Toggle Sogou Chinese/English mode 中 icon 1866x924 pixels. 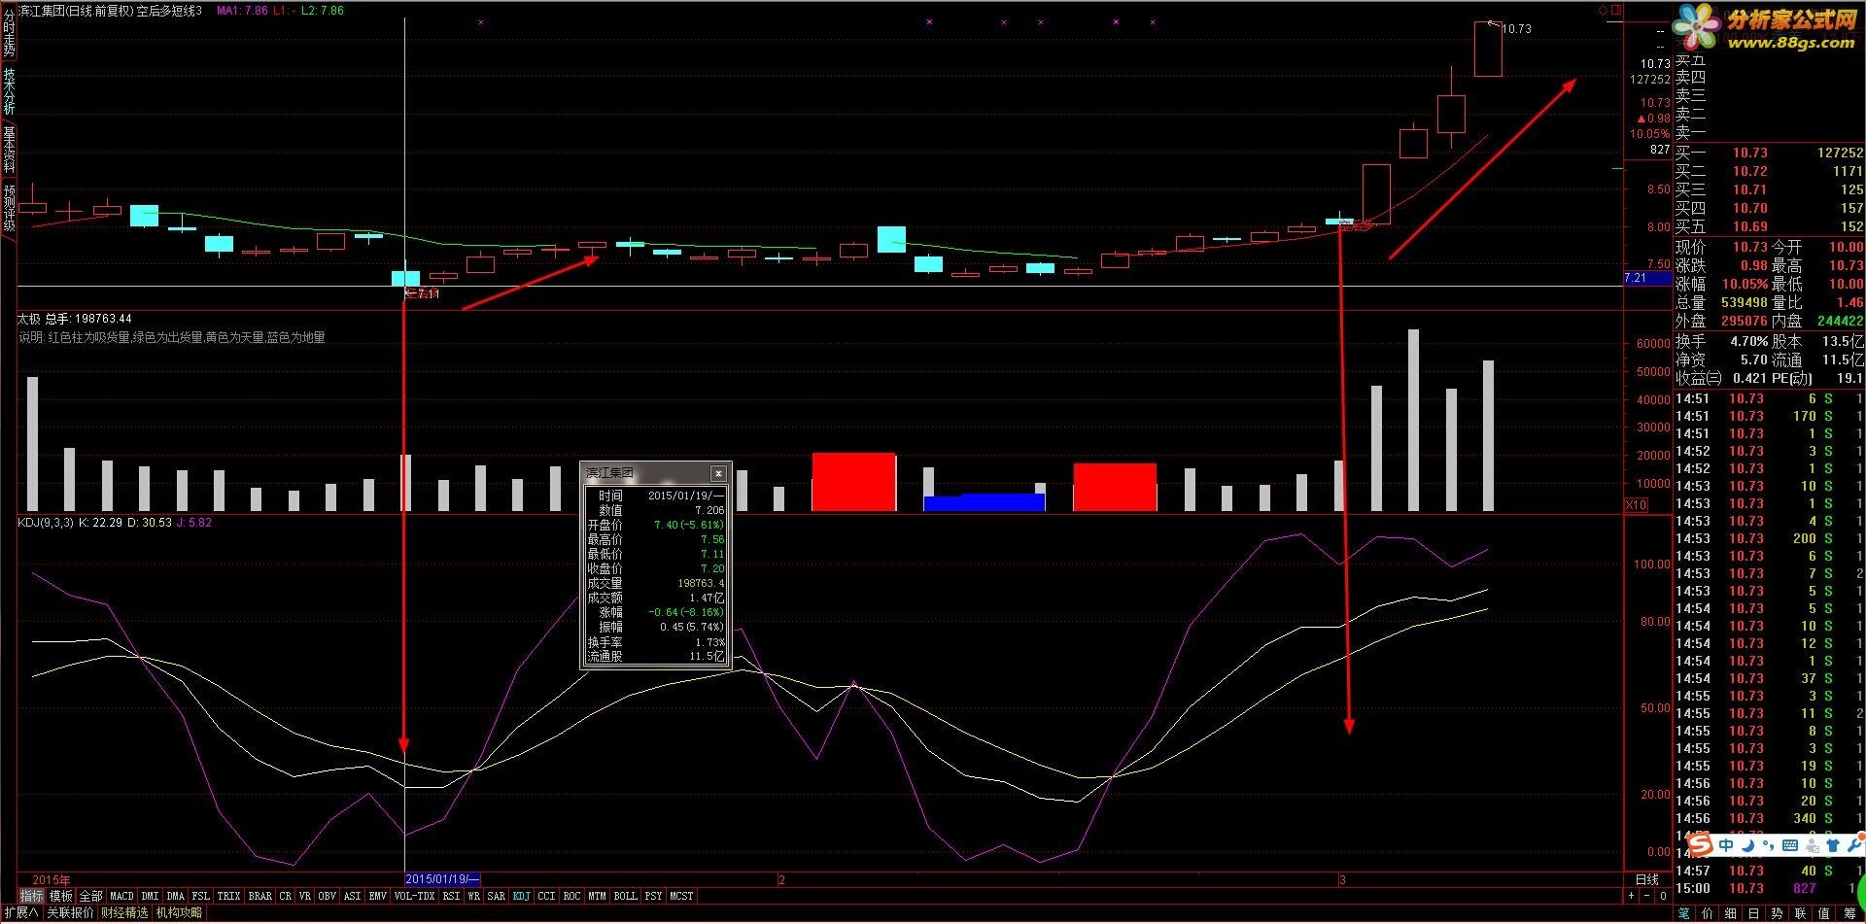point(1726,844)
